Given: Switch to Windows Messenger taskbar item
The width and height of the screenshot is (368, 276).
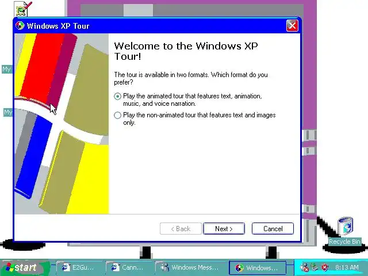Looking at the screenshot, I should [x=190, y=267].
